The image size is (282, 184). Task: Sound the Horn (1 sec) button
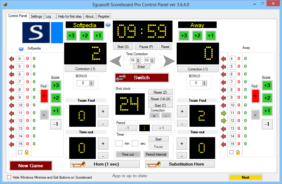click(105, 164)
